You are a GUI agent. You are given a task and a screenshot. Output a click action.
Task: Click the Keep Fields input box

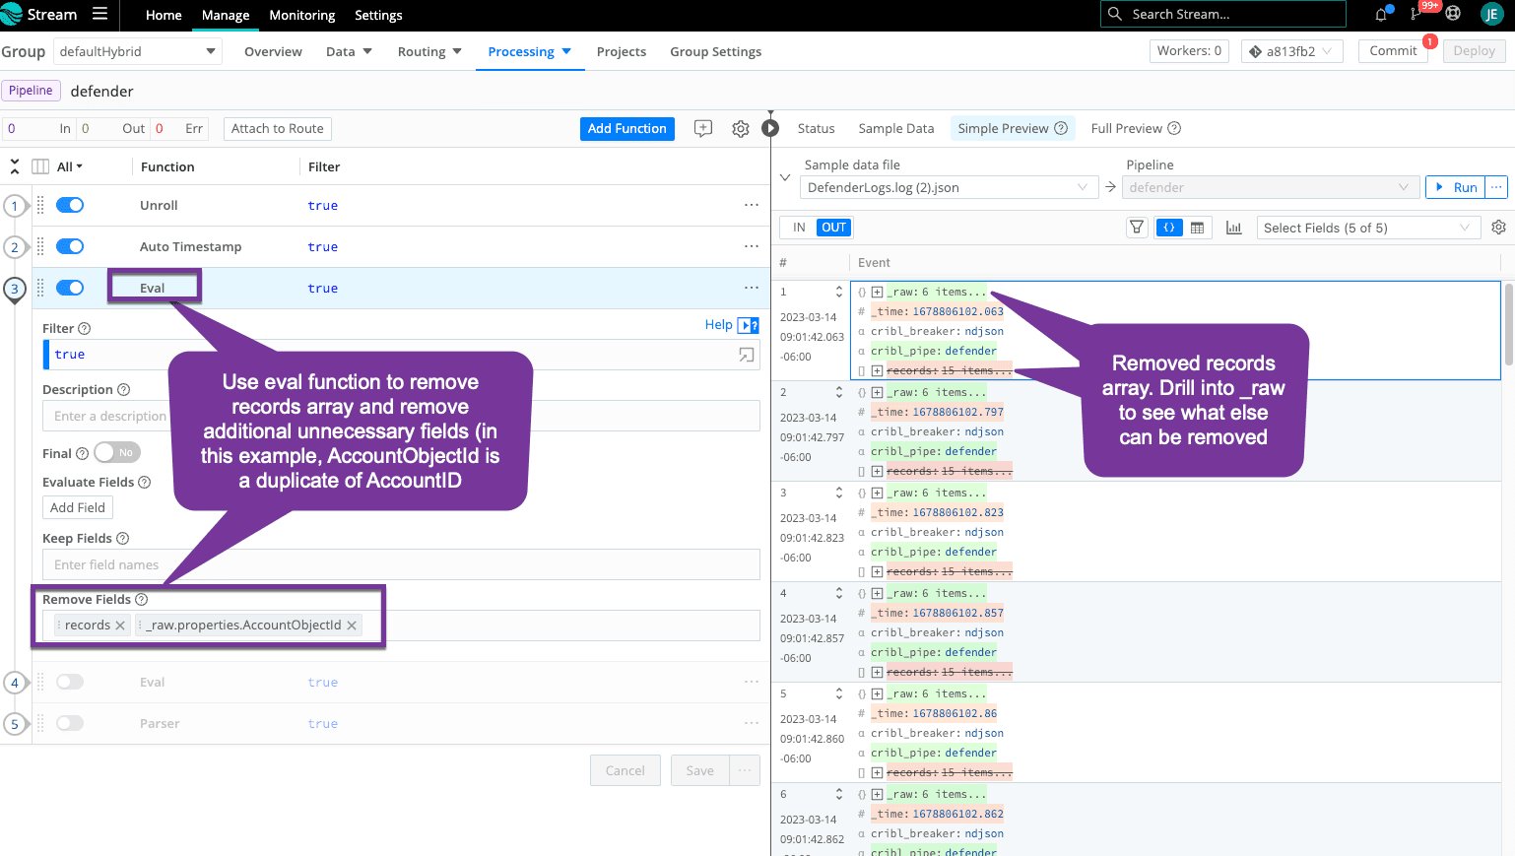tap(401, 564)
